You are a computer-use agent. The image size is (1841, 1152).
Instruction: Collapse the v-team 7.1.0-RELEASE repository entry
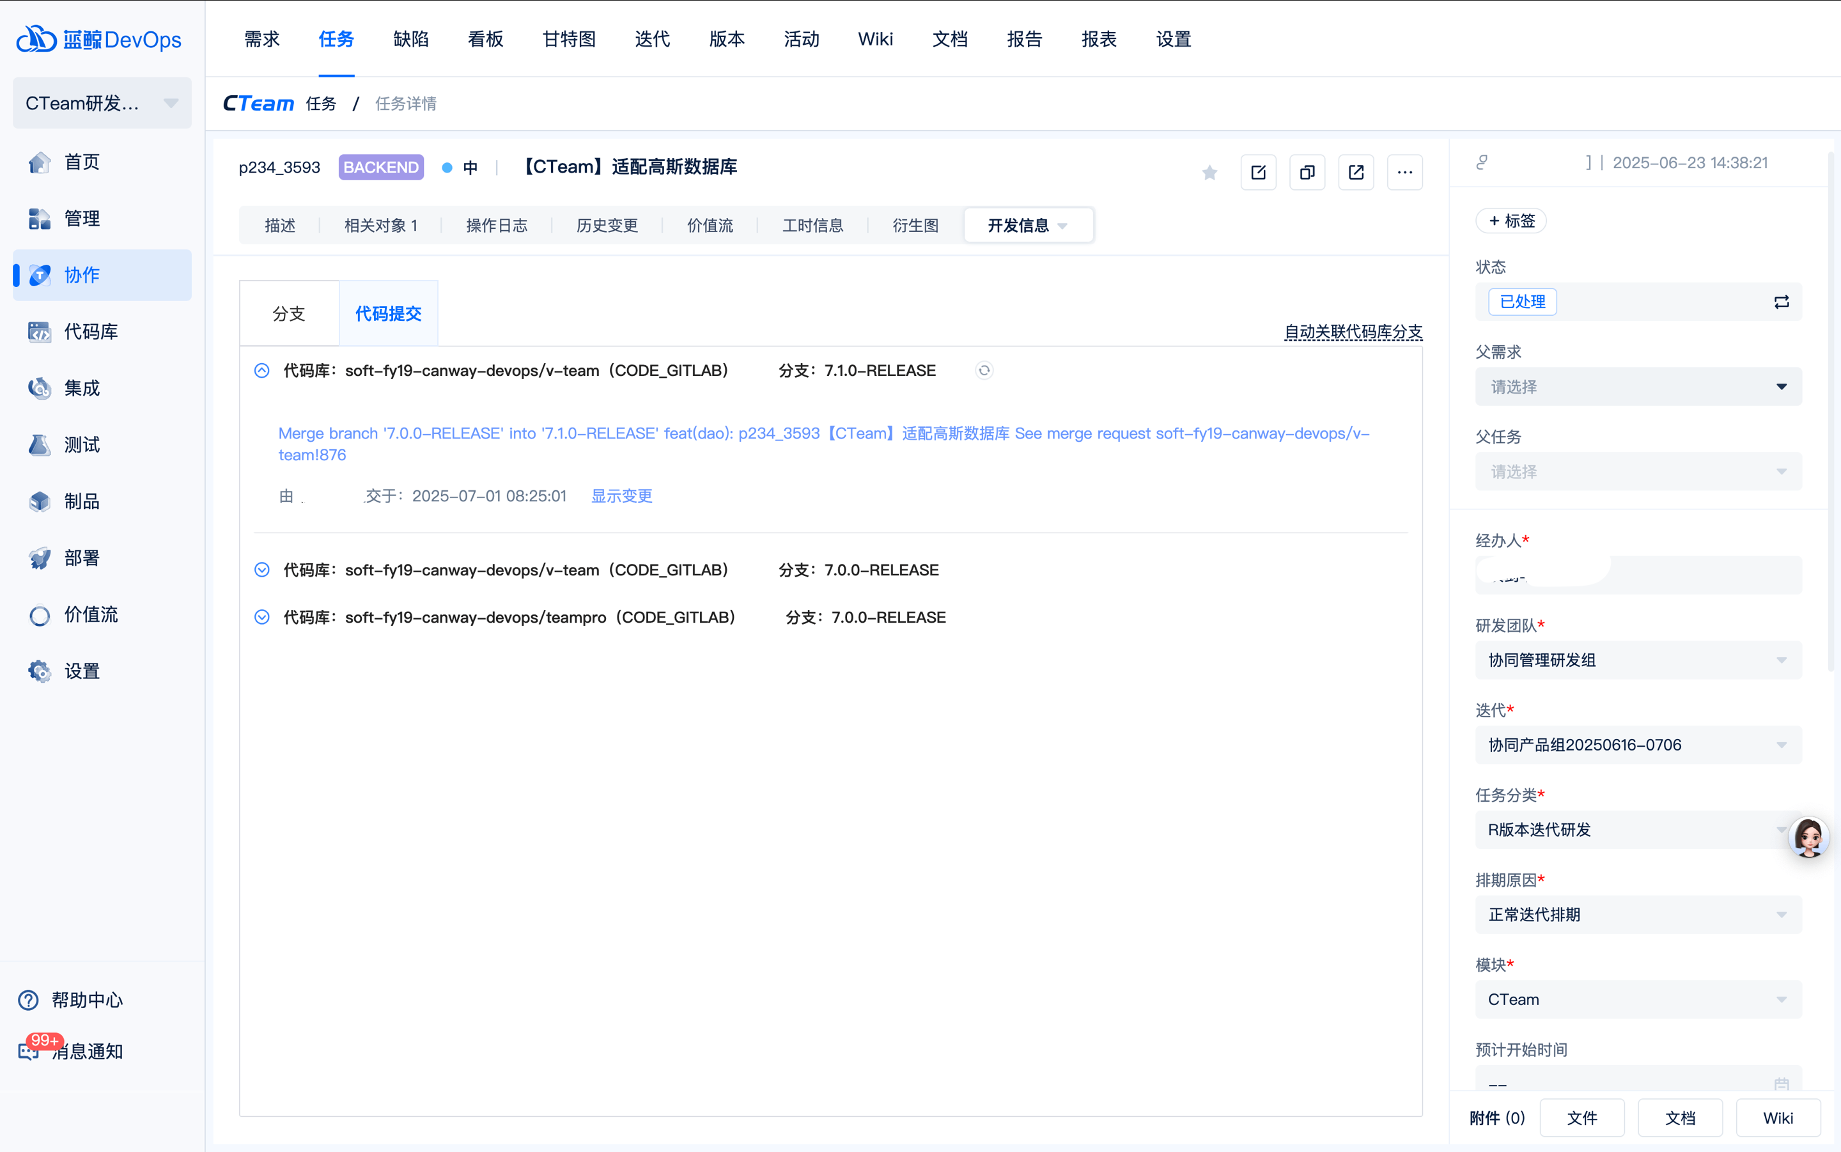pos(261,371)
